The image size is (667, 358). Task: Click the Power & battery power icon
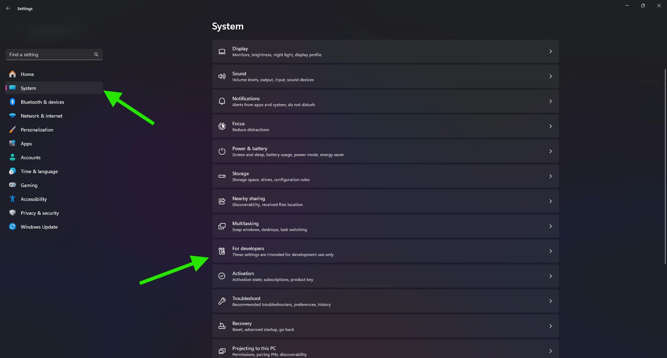pos(222,151)
